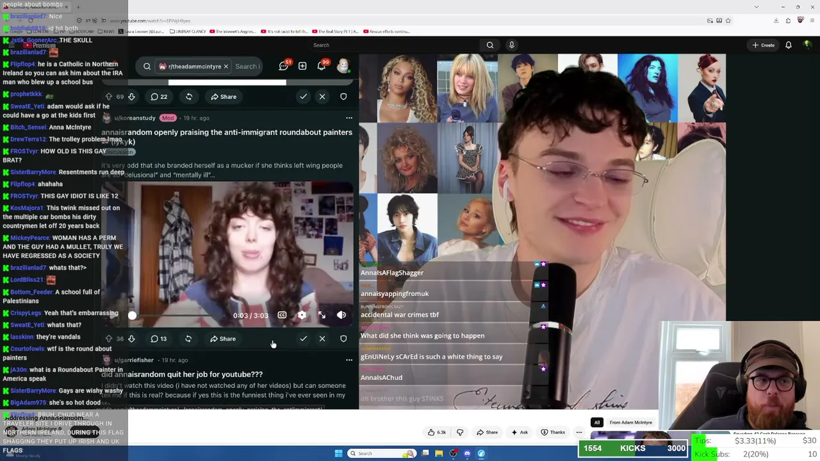
Task: Open Reddit video settings gear
Action: pos(302,315)
